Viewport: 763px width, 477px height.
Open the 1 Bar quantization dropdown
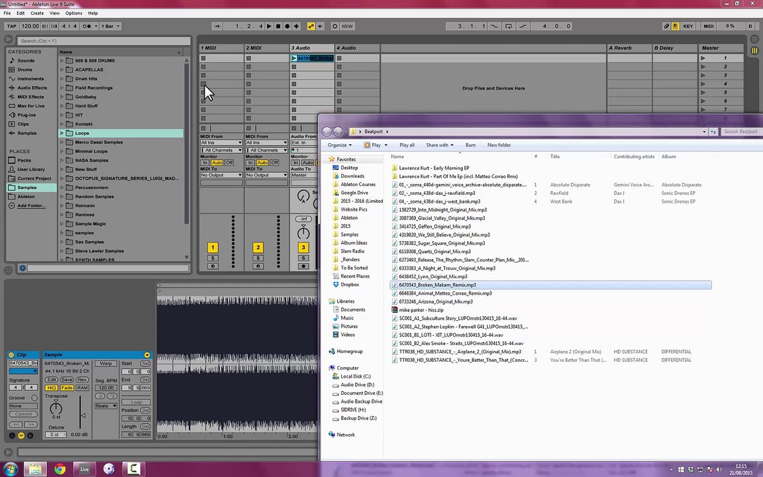pyautogui.click(x=111, y=26)
